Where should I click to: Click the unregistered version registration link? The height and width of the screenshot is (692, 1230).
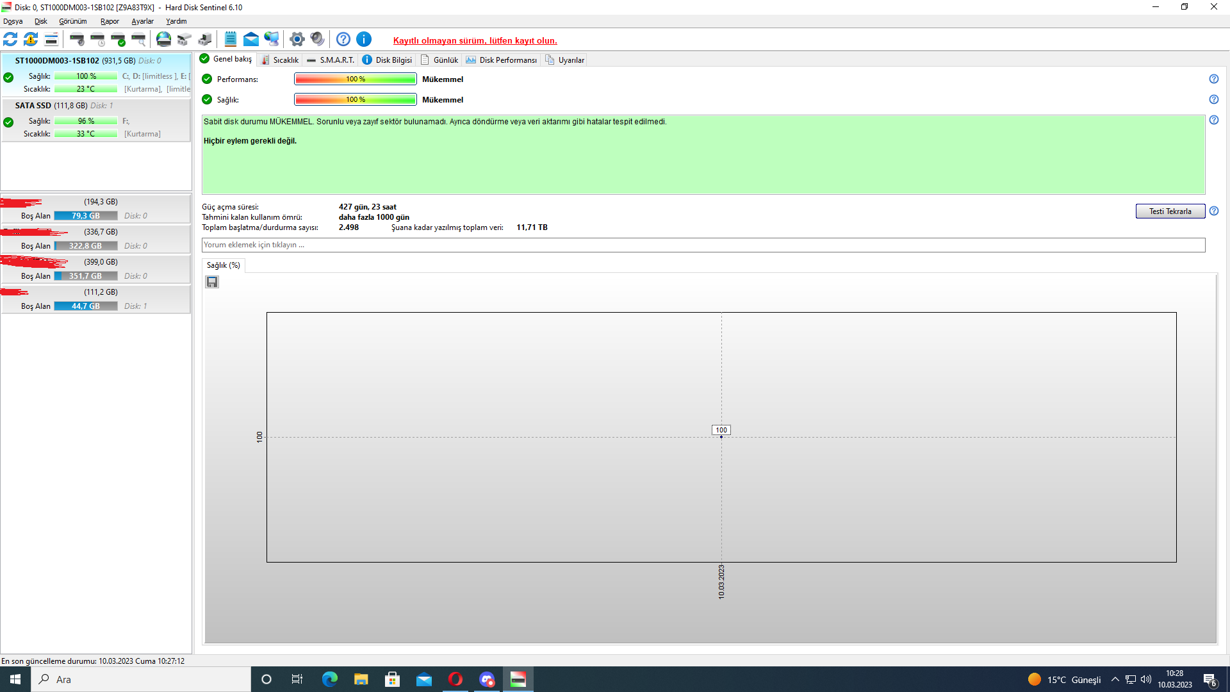pos(475,40)
